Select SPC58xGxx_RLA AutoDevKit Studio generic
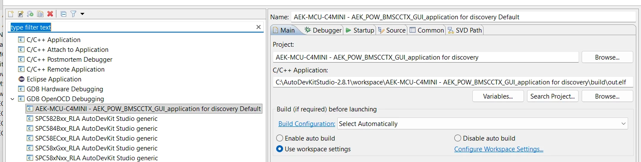 click(x=96, y=148)
